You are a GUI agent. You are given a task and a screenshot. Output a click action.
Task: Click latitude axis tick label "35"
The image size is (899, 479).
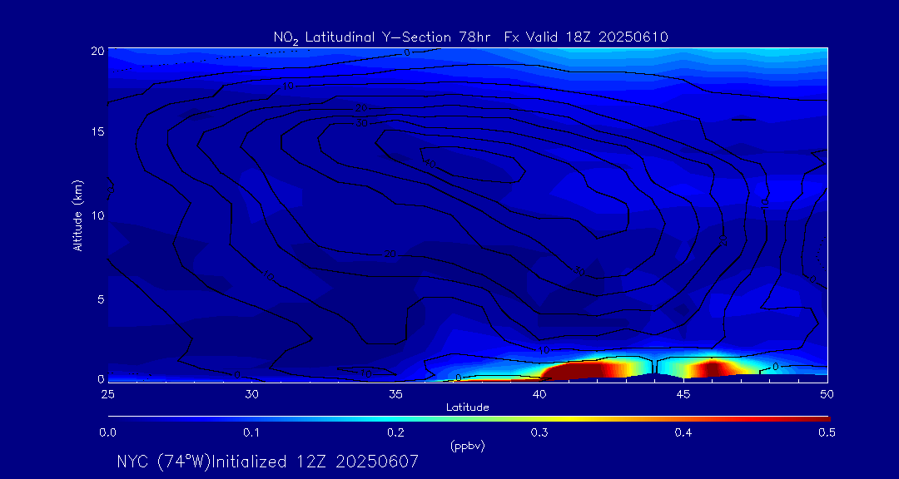tap(395, 394)
